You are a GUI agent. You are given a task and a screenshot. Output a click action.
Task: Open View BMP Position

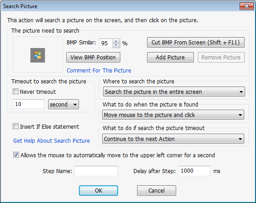[93, 58]
